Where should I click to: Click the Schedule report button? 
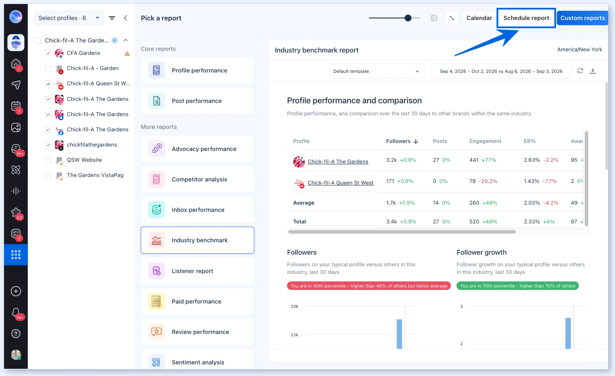pyautogui.click(x=526, y=18)
